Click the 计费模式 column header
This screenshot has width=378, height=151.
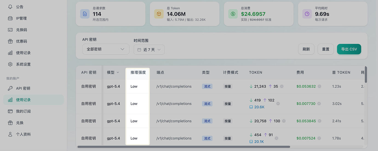tap(231, 73)
